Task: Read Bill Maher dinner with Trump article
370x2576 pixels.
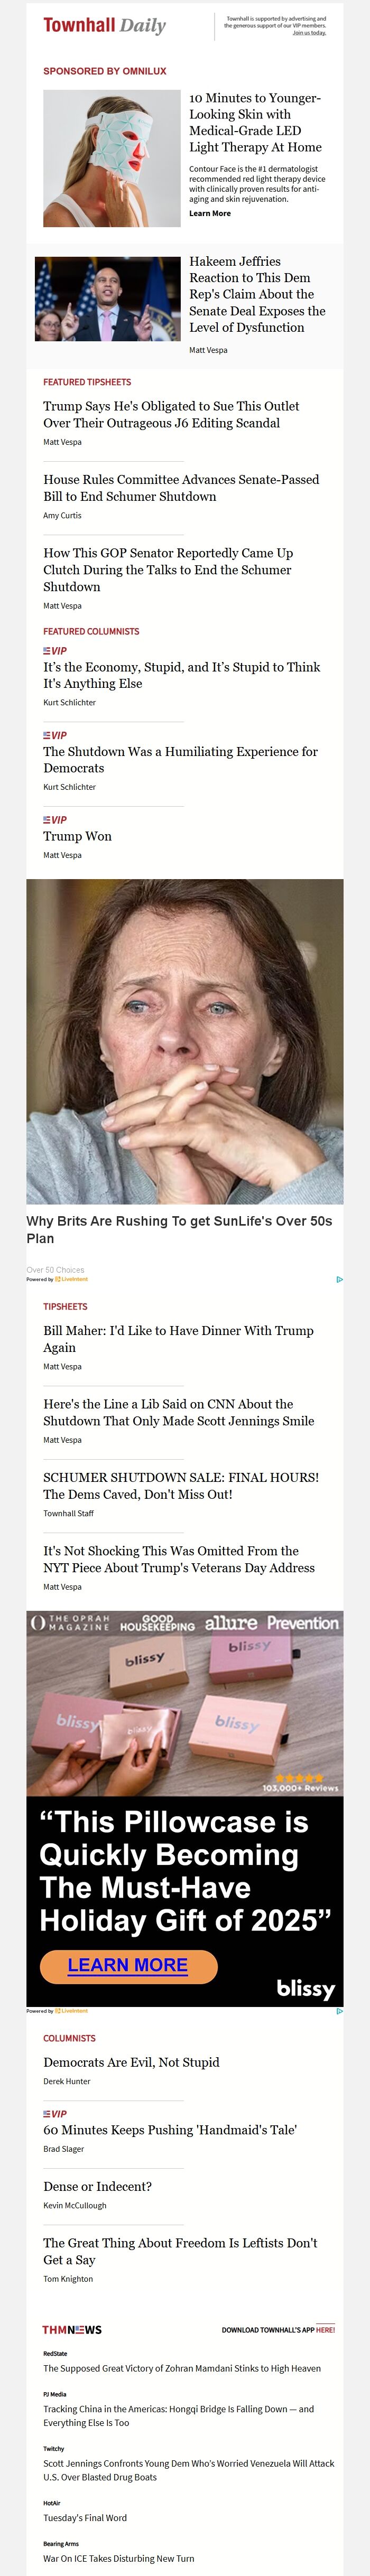Action: [x=178, y=1338]
